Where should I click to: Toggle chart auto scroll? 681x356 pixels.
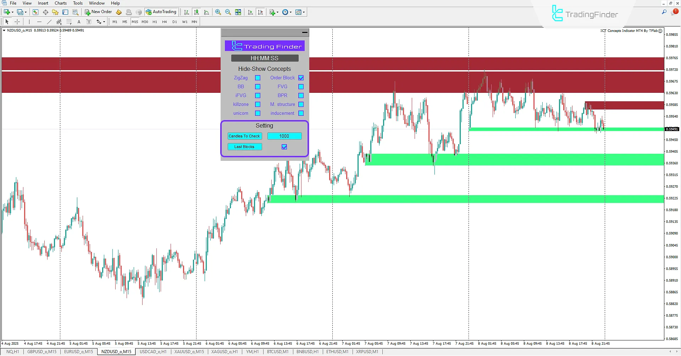[x=250, y=12]
